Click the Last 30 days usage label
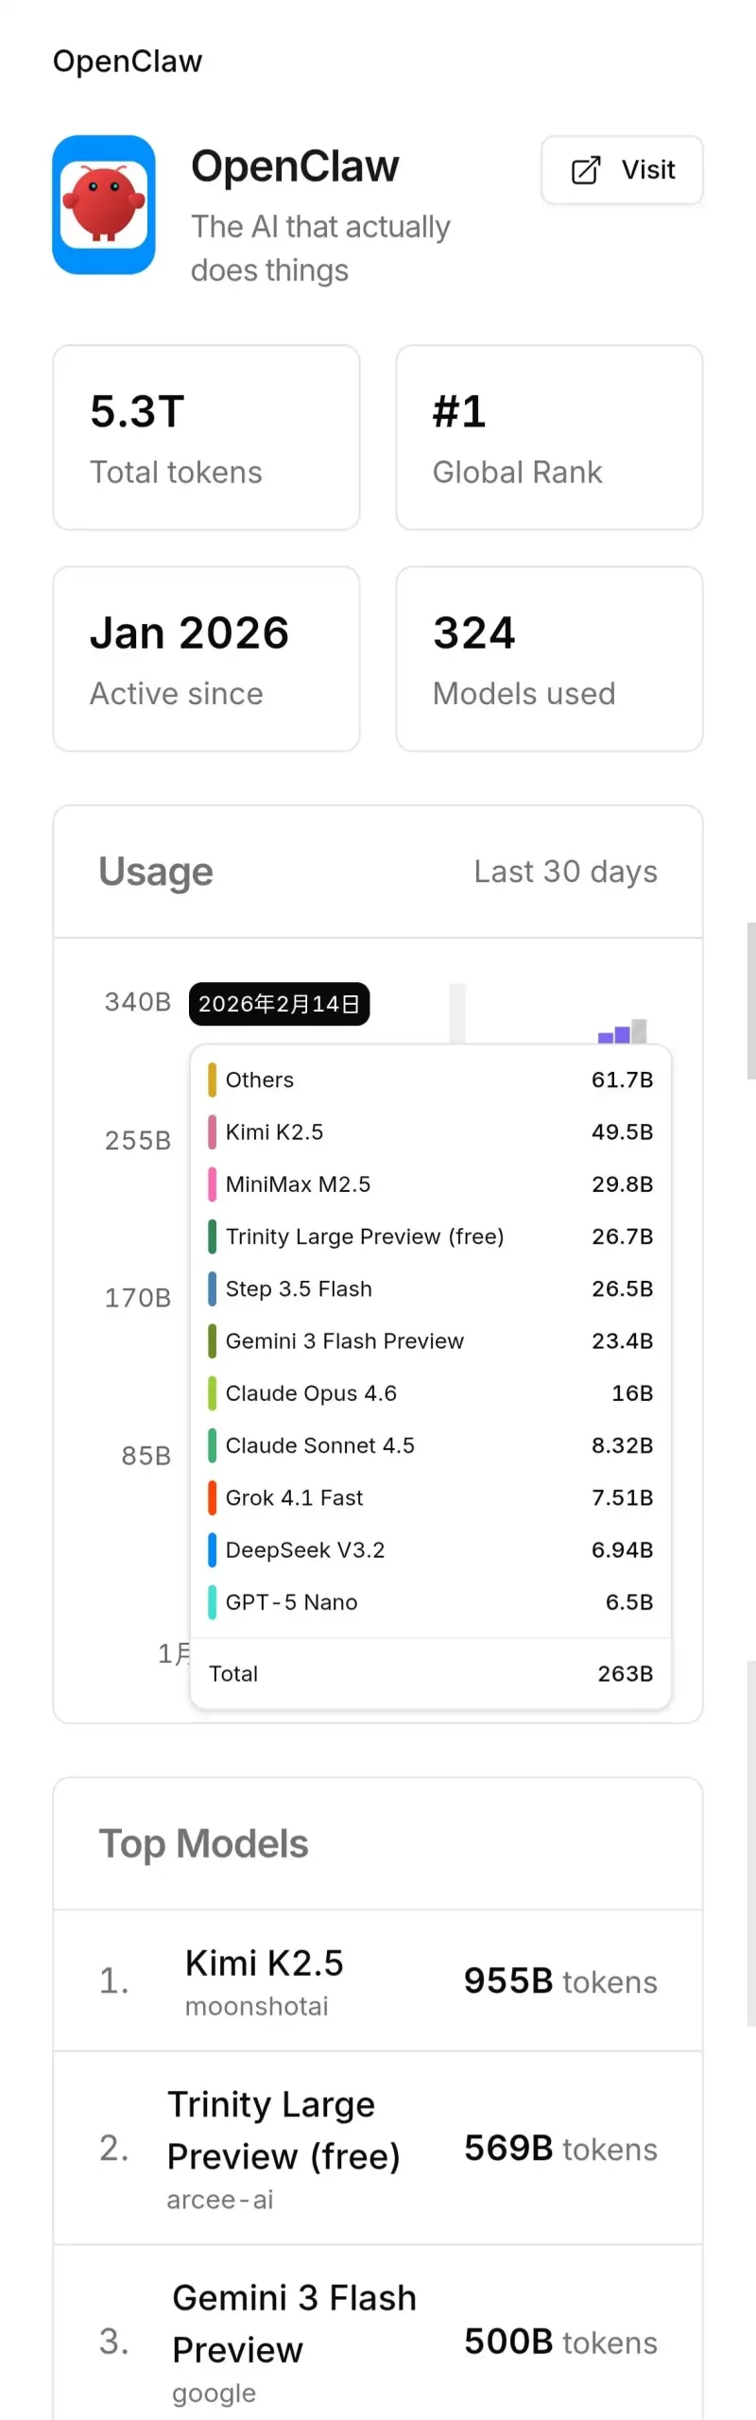The image size is (756, 2420). pos(565,872)
